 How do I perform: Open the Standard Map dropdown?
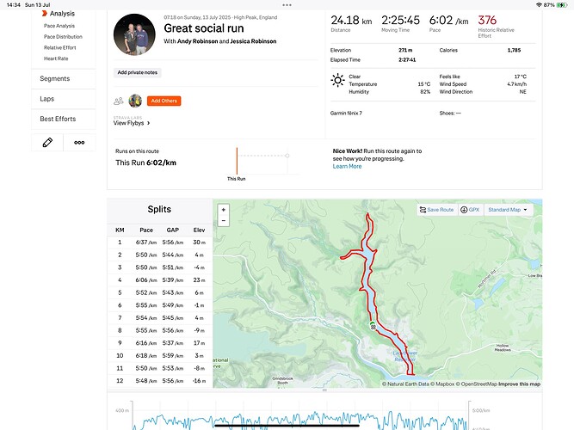(x=508, y=210)
